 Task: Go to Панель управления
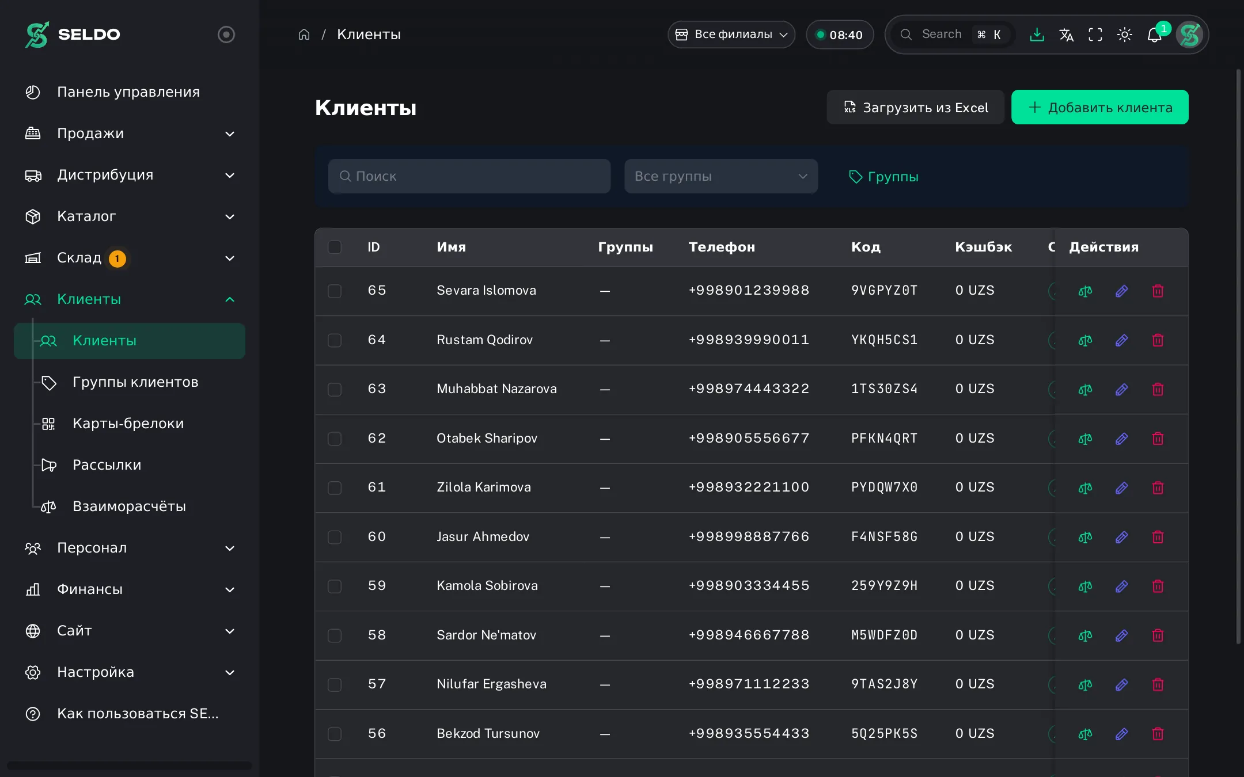click(130, 92)
